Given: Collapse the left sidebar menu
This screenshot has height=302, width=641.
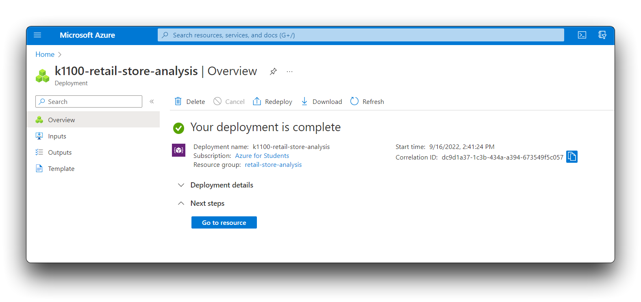Looking at the screenshot, I should click(x=152, y=101).
